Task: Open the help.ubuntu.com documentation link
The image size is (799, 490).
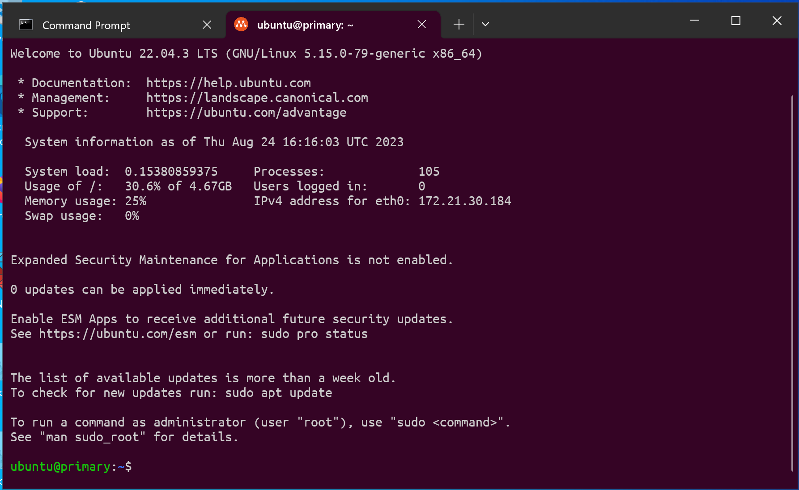Action: click(228, 83)
